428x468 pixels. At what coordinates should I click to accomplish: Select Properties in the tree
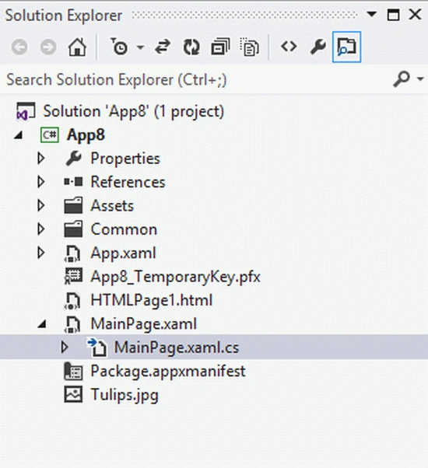[125, 159]
